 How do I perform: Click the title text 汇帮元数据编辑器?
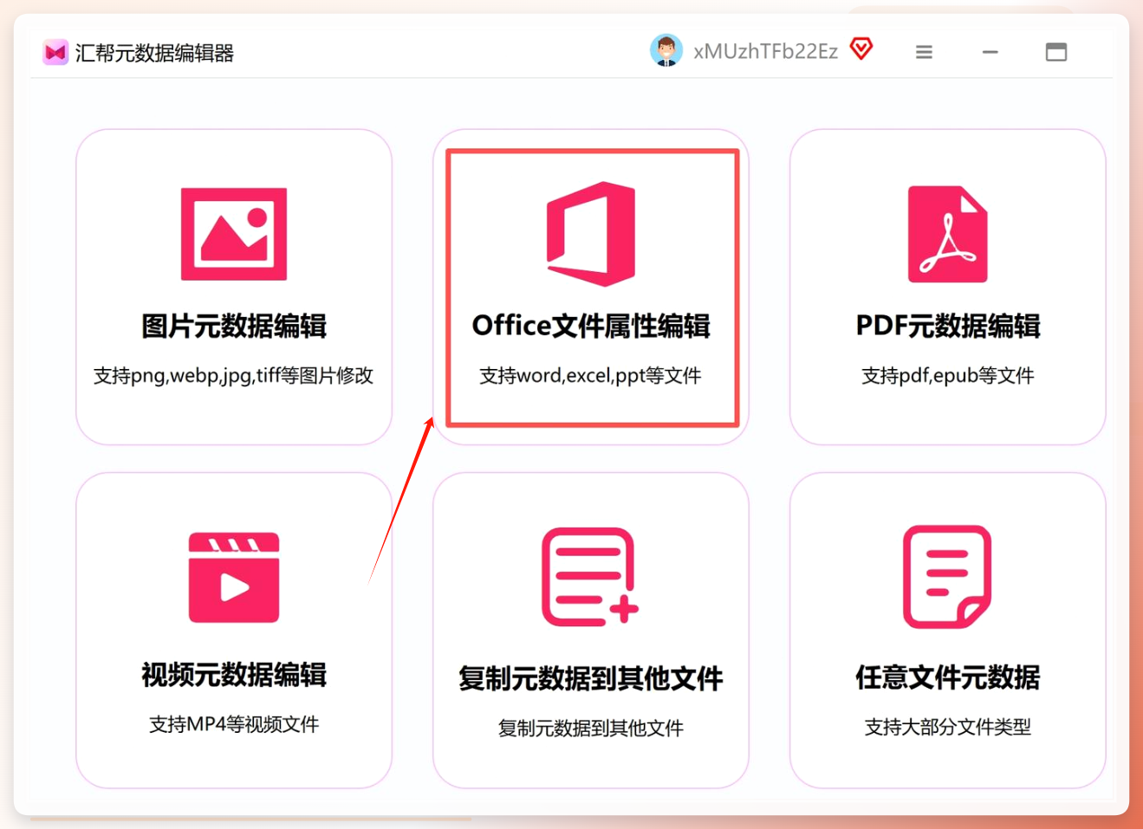point(154,53)
